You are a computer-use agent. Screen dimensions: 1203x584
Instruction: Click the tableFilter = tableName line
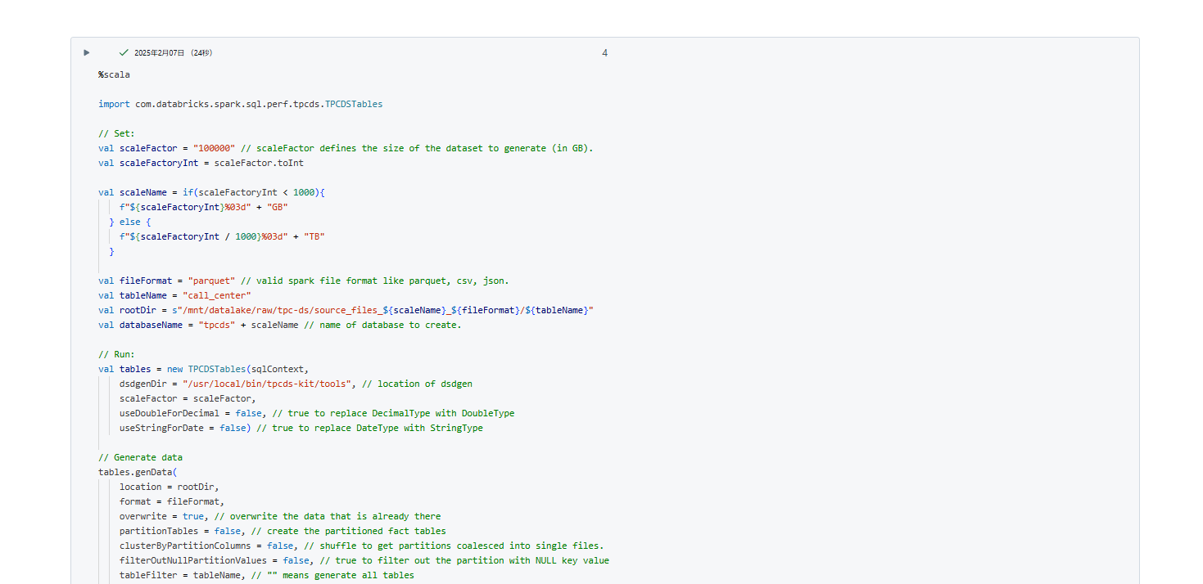[x=267, y=575]
